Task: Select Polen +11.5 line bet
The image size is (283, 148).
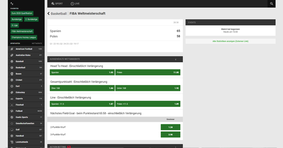Action: [148, 104]
